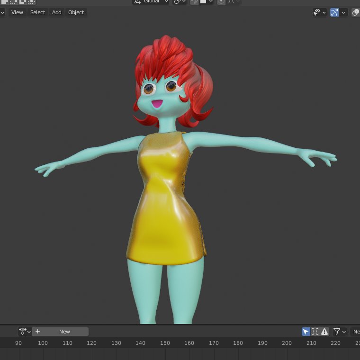Viewport: 360px width, 360px height.
Task: Click frame 150 on the timeline ruler
Action: tap(165, 343)
